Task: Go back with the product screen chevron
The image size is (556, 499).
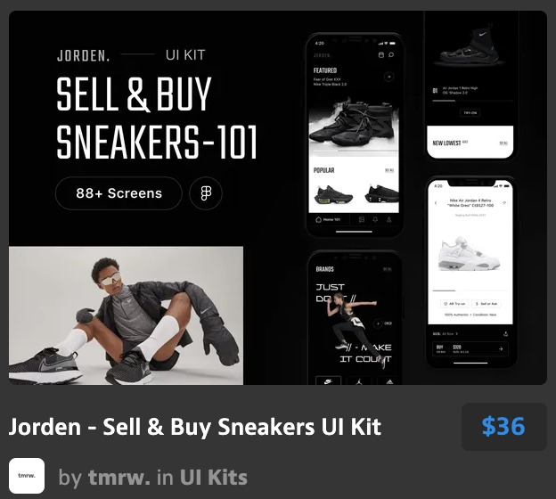Action: pos(436,203)
